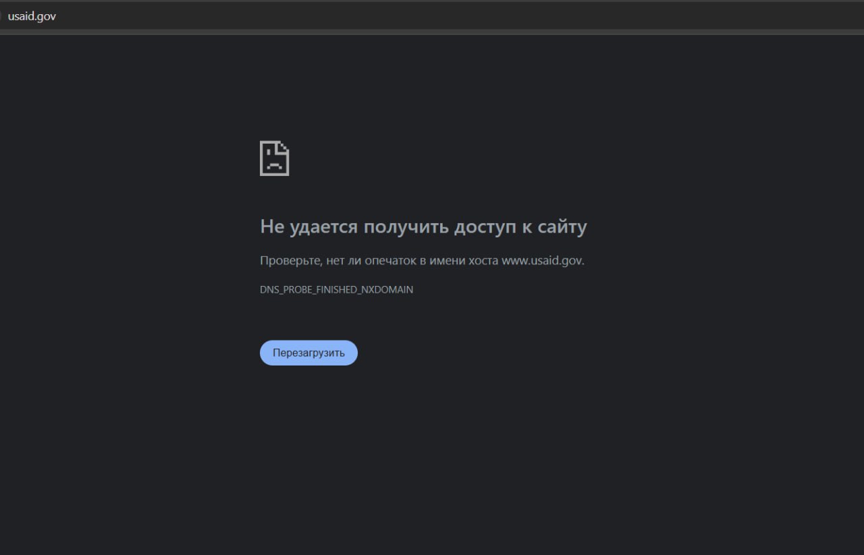The width and height of the screenshot is (864, 555).
Task: Click the FINISHED part of error code
Action: click(x=334, y=290)
